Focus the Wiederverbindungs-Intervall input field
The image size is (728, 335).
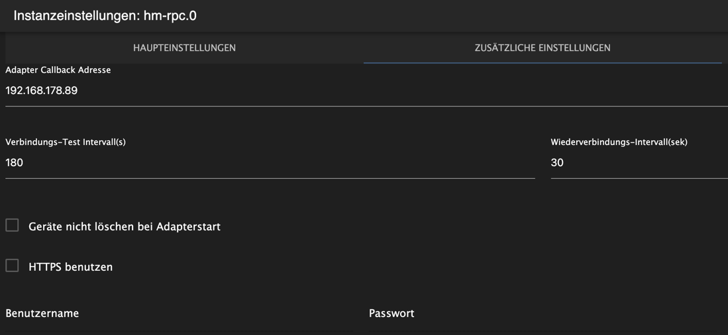[639, 163]
